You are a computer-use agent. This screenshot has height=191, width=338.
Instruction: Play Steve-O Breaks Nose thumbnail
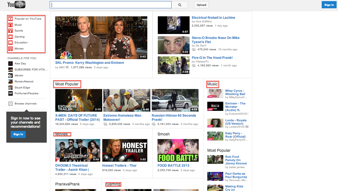click(173, 45)
